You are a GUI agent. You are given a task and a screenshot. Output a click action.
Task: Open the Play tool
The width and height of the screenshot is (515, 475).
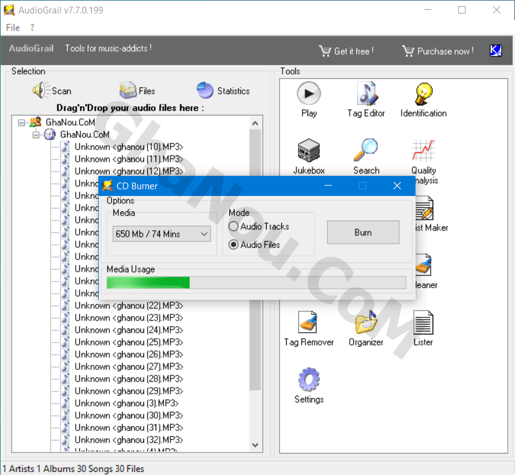[309, 100]
